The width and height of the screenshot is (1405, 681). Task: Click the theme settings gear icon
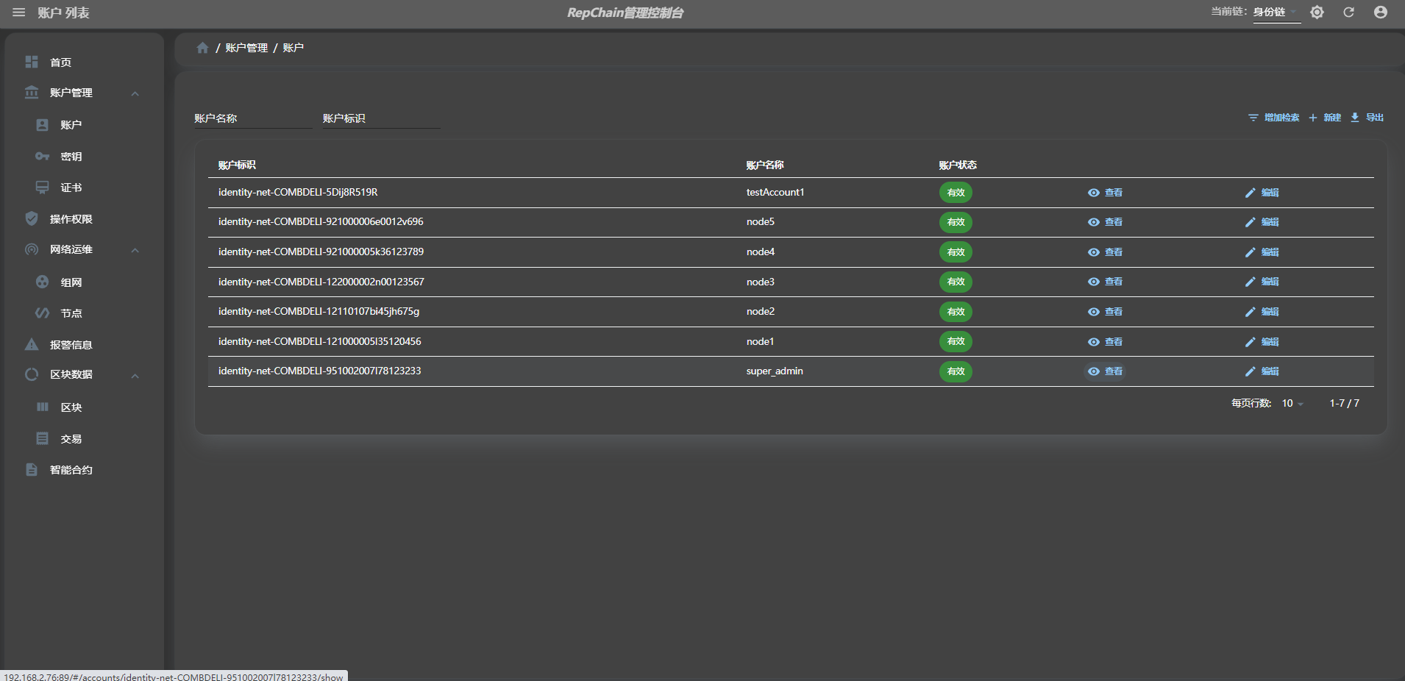coord(1317,13)
